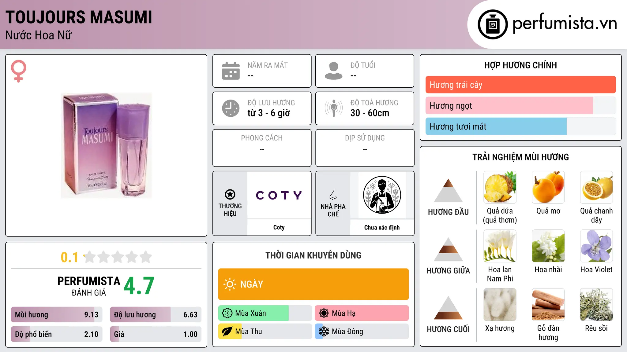Viewport: 627px width, 352px height.
Task: Click the Giá 1.00 score bar
Action: click(156, 334)
